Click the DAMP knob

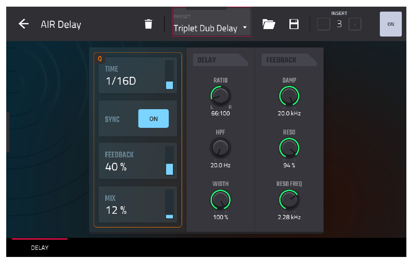(x=289, y=96)
